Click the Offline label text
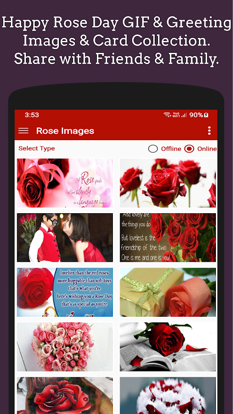 pyautogui.click(x=171, y=149)
